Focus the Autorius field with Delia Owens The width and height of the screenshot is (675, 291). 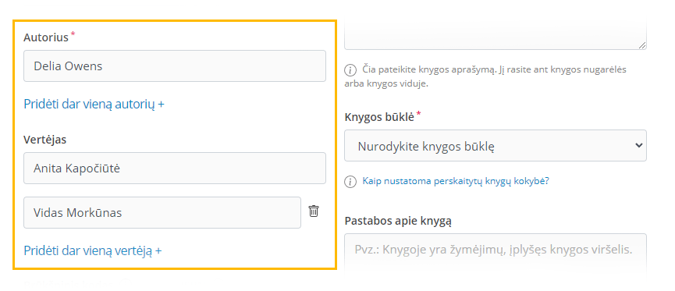click(174, 66)
